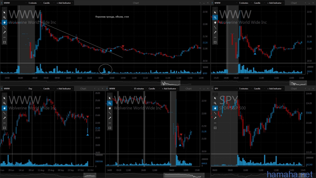Select the pointer tool in WWW 1 minute chart
316x178 pixels.
coord(4,13)
